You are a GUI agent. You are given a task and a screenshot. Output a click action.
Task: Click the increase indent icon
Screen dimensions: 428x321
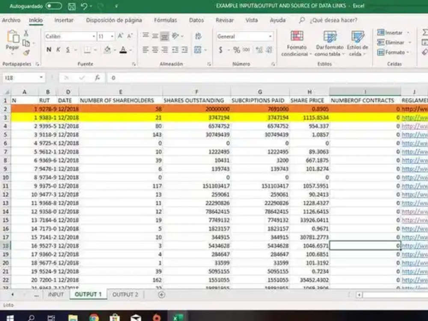[x=185, y=50]
